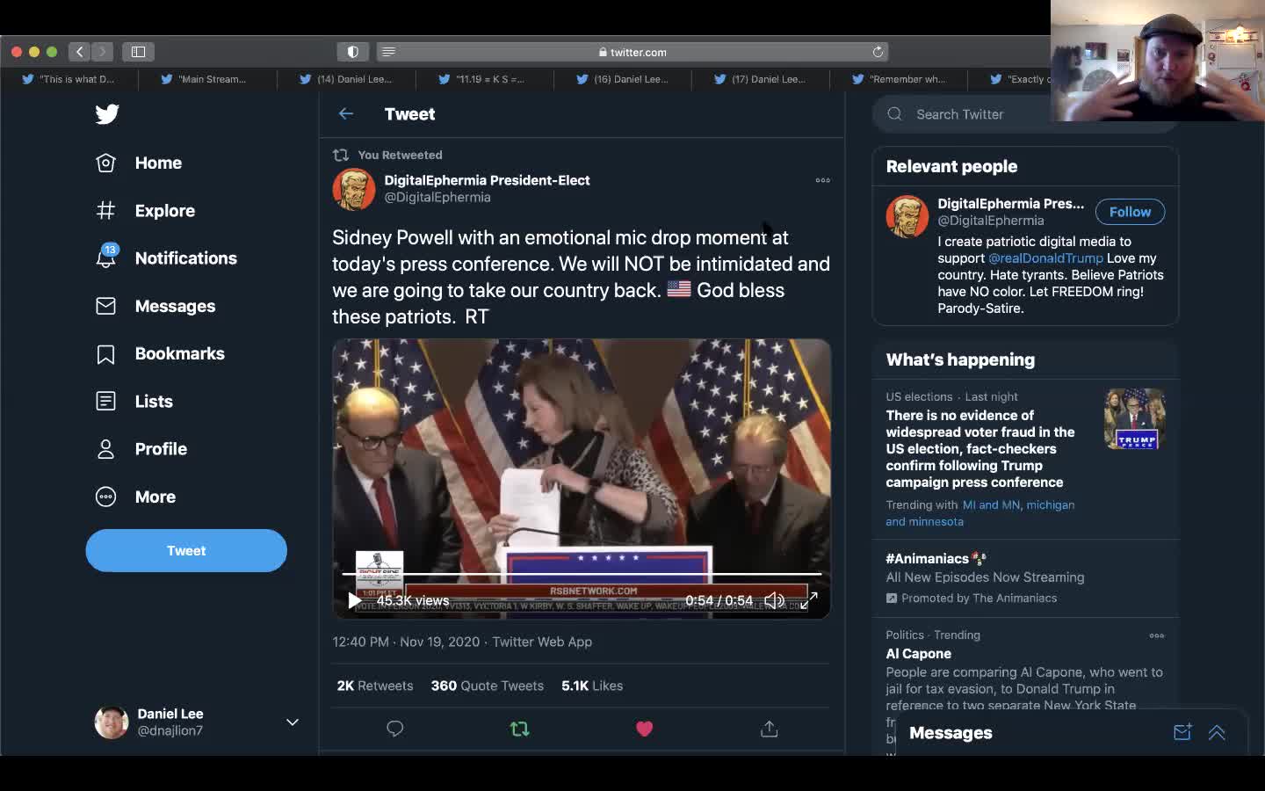Expand the video to fullscreen
This screenshot has height=791, width=1265.
click(809, 601)
